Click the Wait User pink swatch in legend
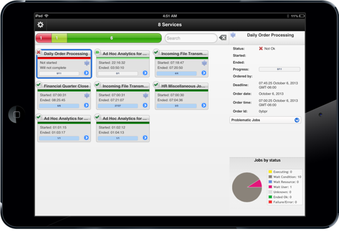Screen dimensions: 339x231 tap(270, 187)
